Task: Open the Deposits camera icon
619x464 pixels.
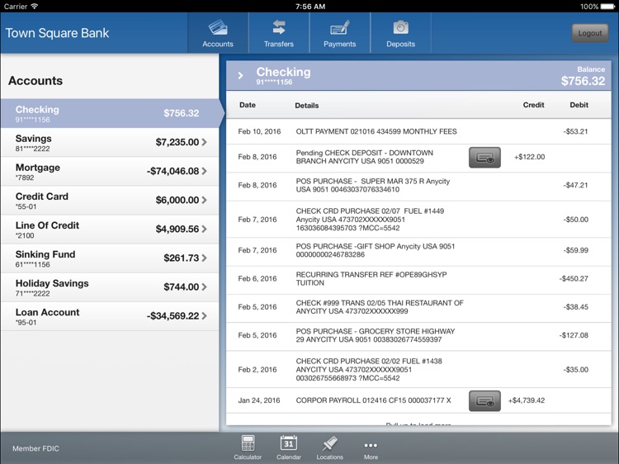Action: (x=400, y=27)
